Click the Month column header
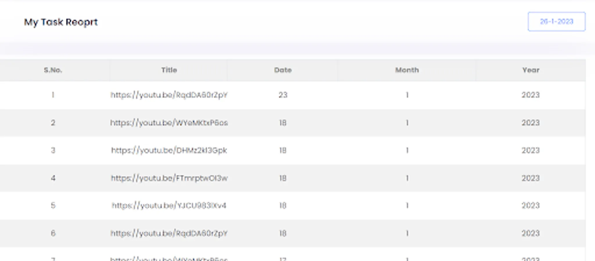 (407, 70)
